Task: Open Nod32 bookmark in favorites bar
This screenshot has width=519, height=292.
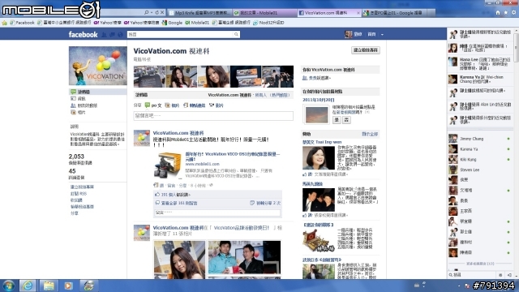Action: pyautogui.click(x=268, y=23)
